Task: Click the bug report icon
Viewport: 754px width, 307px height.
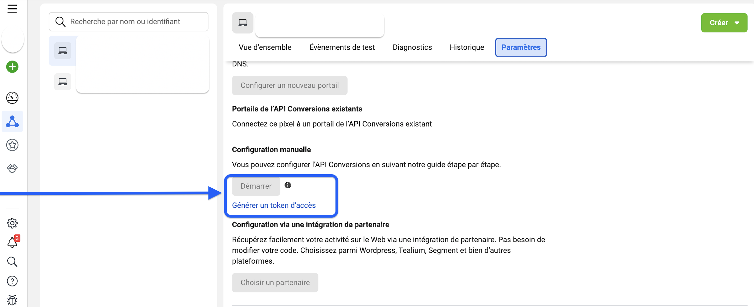Action: [x=12, y=300]
